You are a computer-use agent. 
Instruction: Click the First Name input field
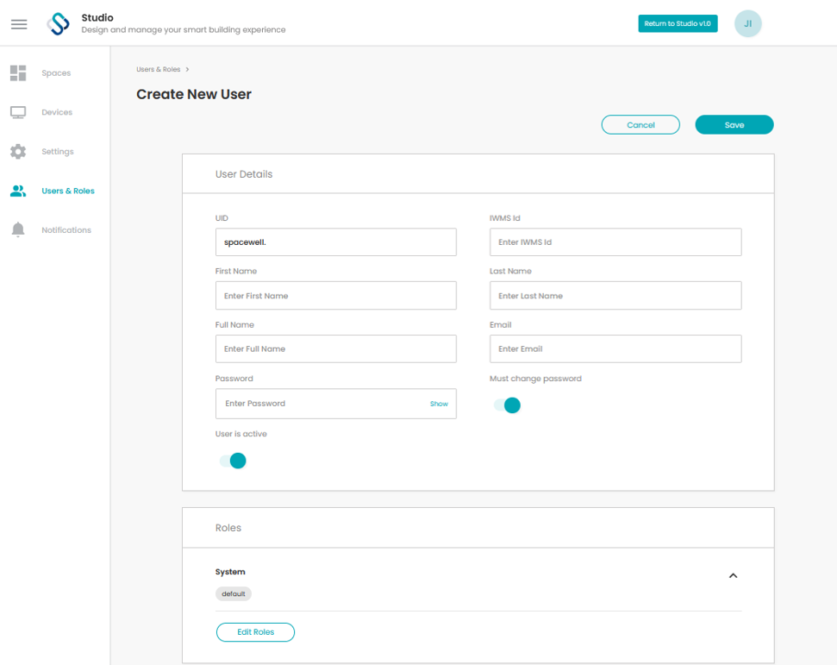(x=336, y=295)
